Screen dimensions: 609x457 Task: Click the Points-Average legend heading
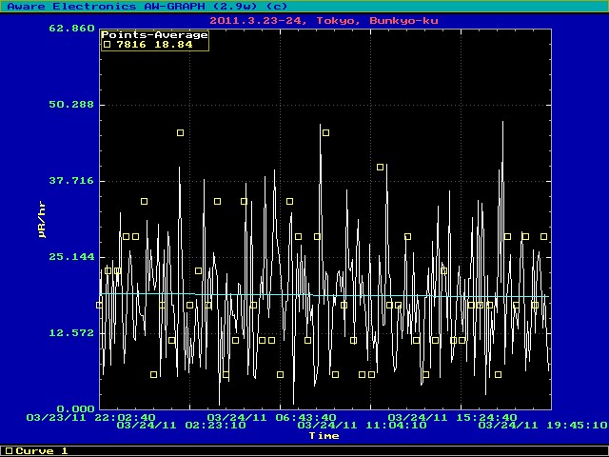(x=154, y=34)
